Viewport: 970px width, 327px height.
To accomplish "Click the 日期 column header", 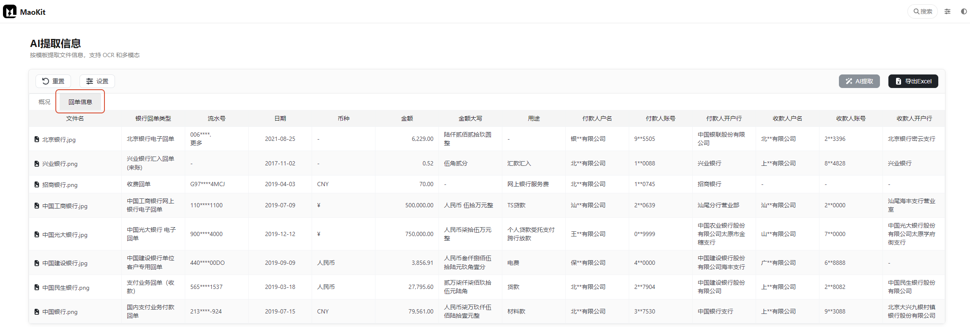I will pyautogui.click(x=280, y=118).
